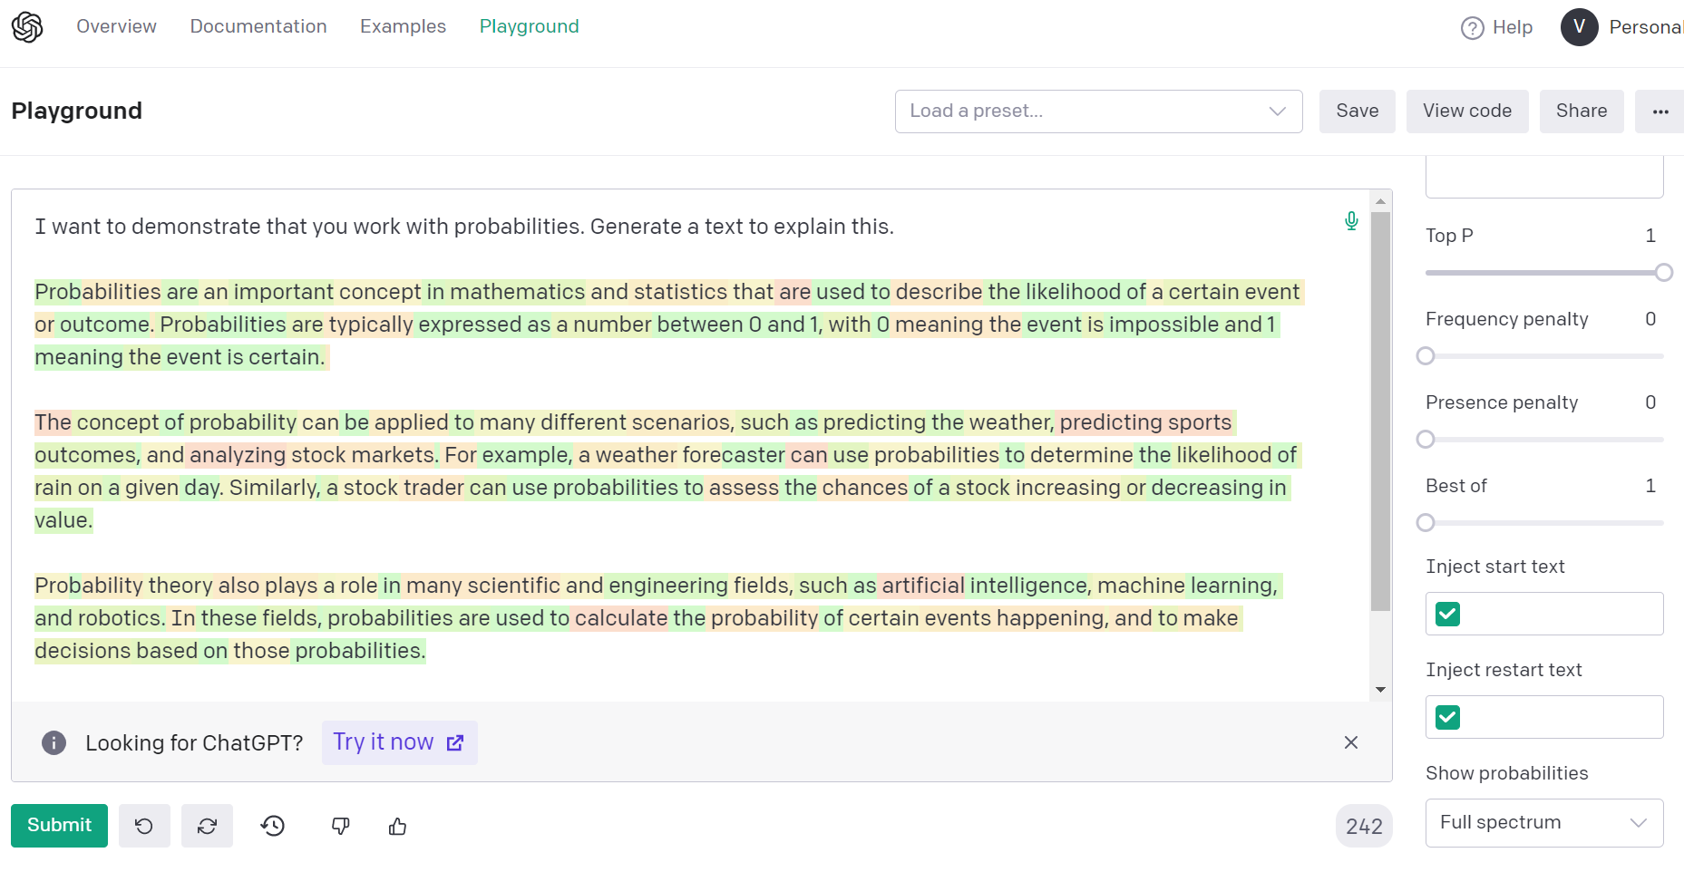Open history with the clock icon

273,826
